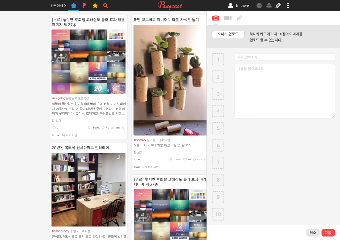Viewport: 340px width, 240px height.
Task: Expand the 내 관심사 menu
Action: [x=58, y=6]
